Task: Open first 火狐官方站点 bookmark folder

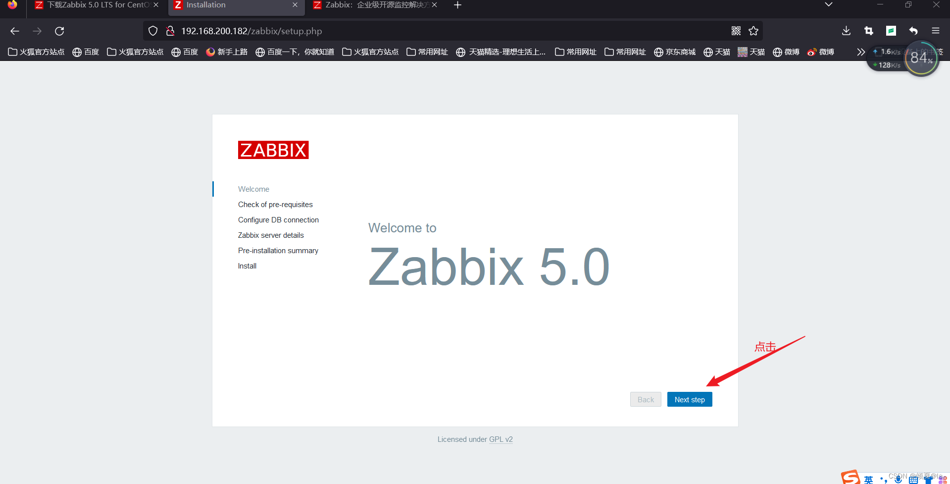Action: [37, 52]
